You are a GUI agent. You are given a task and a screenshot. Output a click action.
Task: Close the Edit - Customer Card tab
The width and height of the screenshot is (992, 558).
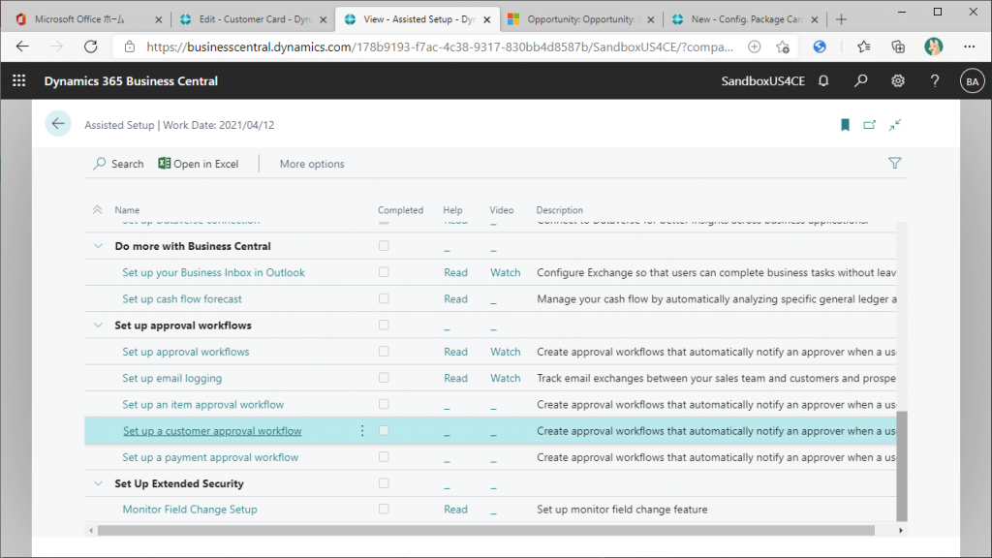point(324,19)
